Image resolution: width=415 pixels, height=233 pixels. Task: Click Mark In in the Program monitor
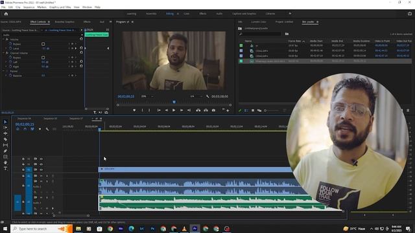pos(142,110)
